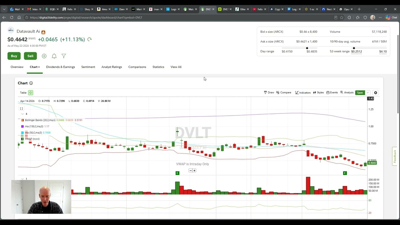This screenshot has height=225, width=400.
Task: Open the browser three-dot settings menu
Action: pyautogui.click(x=380, y=17)
